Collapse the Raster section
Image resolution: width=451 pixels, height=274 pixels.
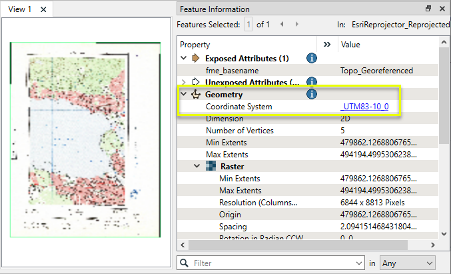point(198,167)
